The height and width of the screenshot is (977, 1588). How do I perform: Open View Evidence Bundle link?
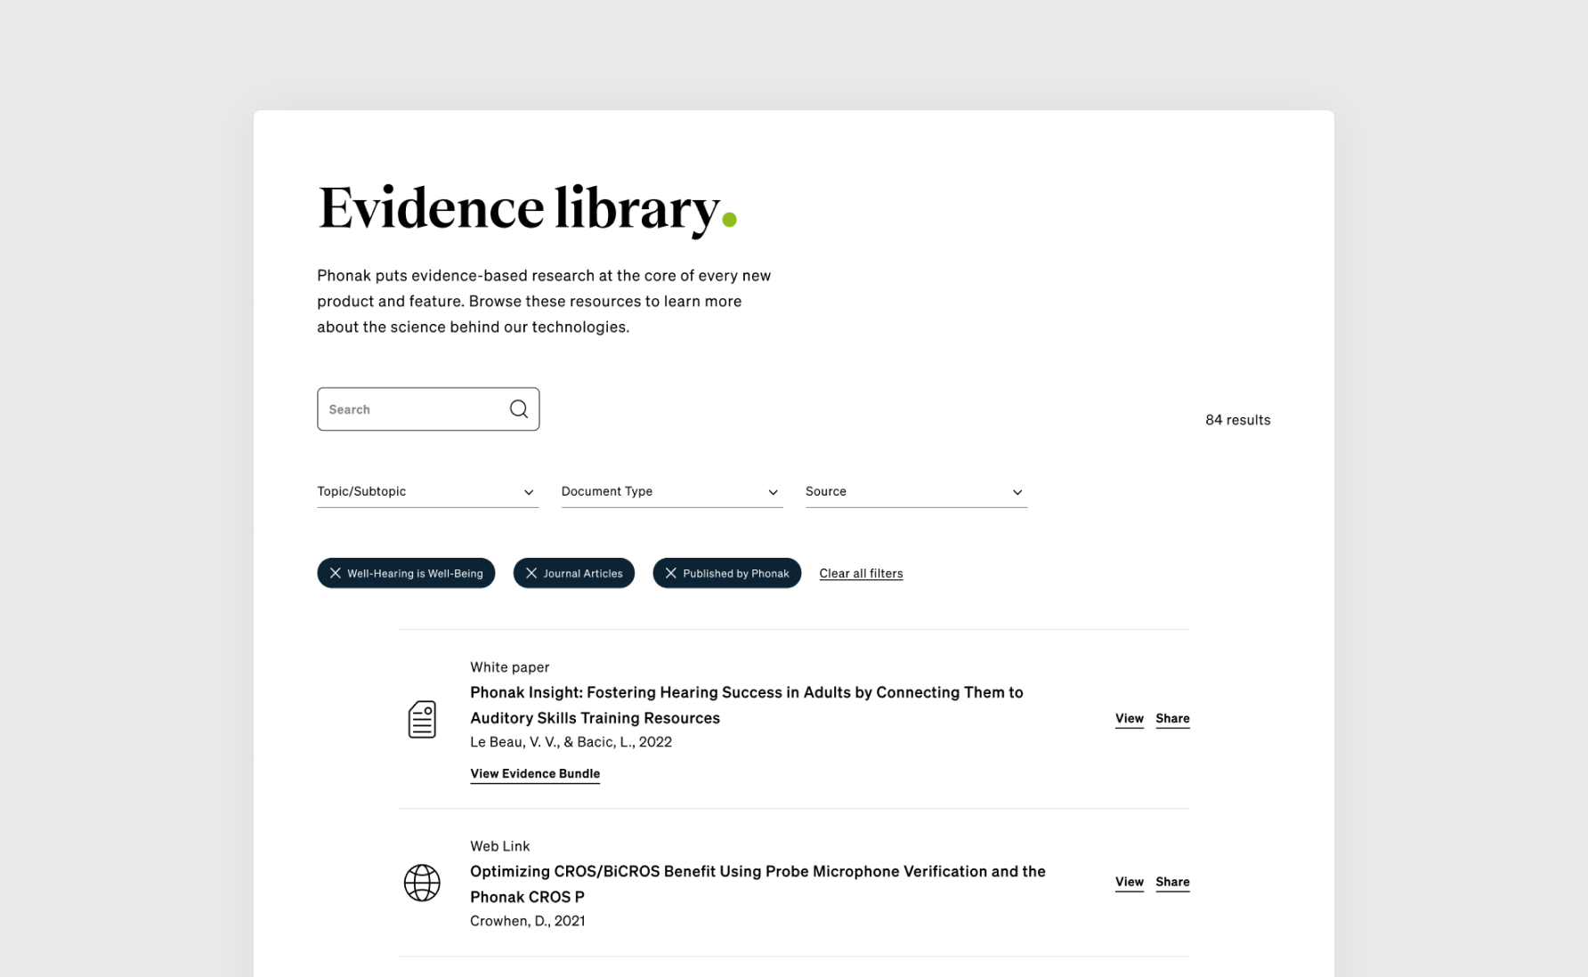535,773
